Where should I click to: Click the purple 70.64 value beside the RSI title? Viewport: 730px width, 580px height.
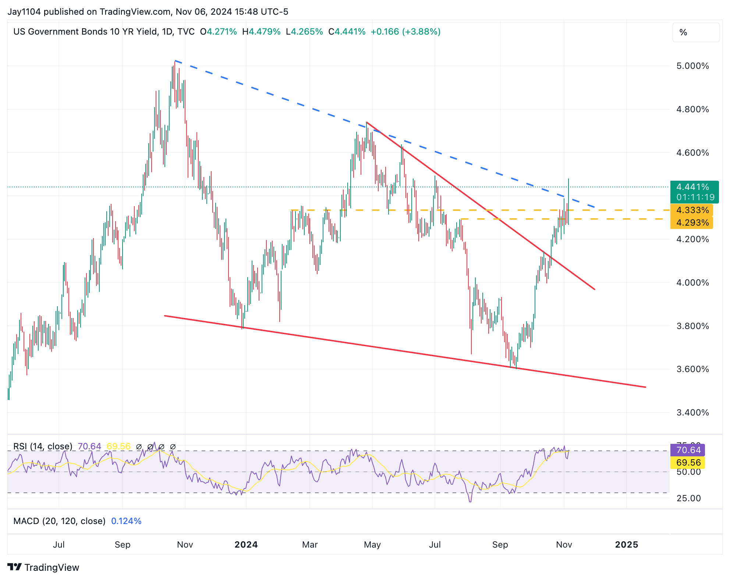coord(89,446)
